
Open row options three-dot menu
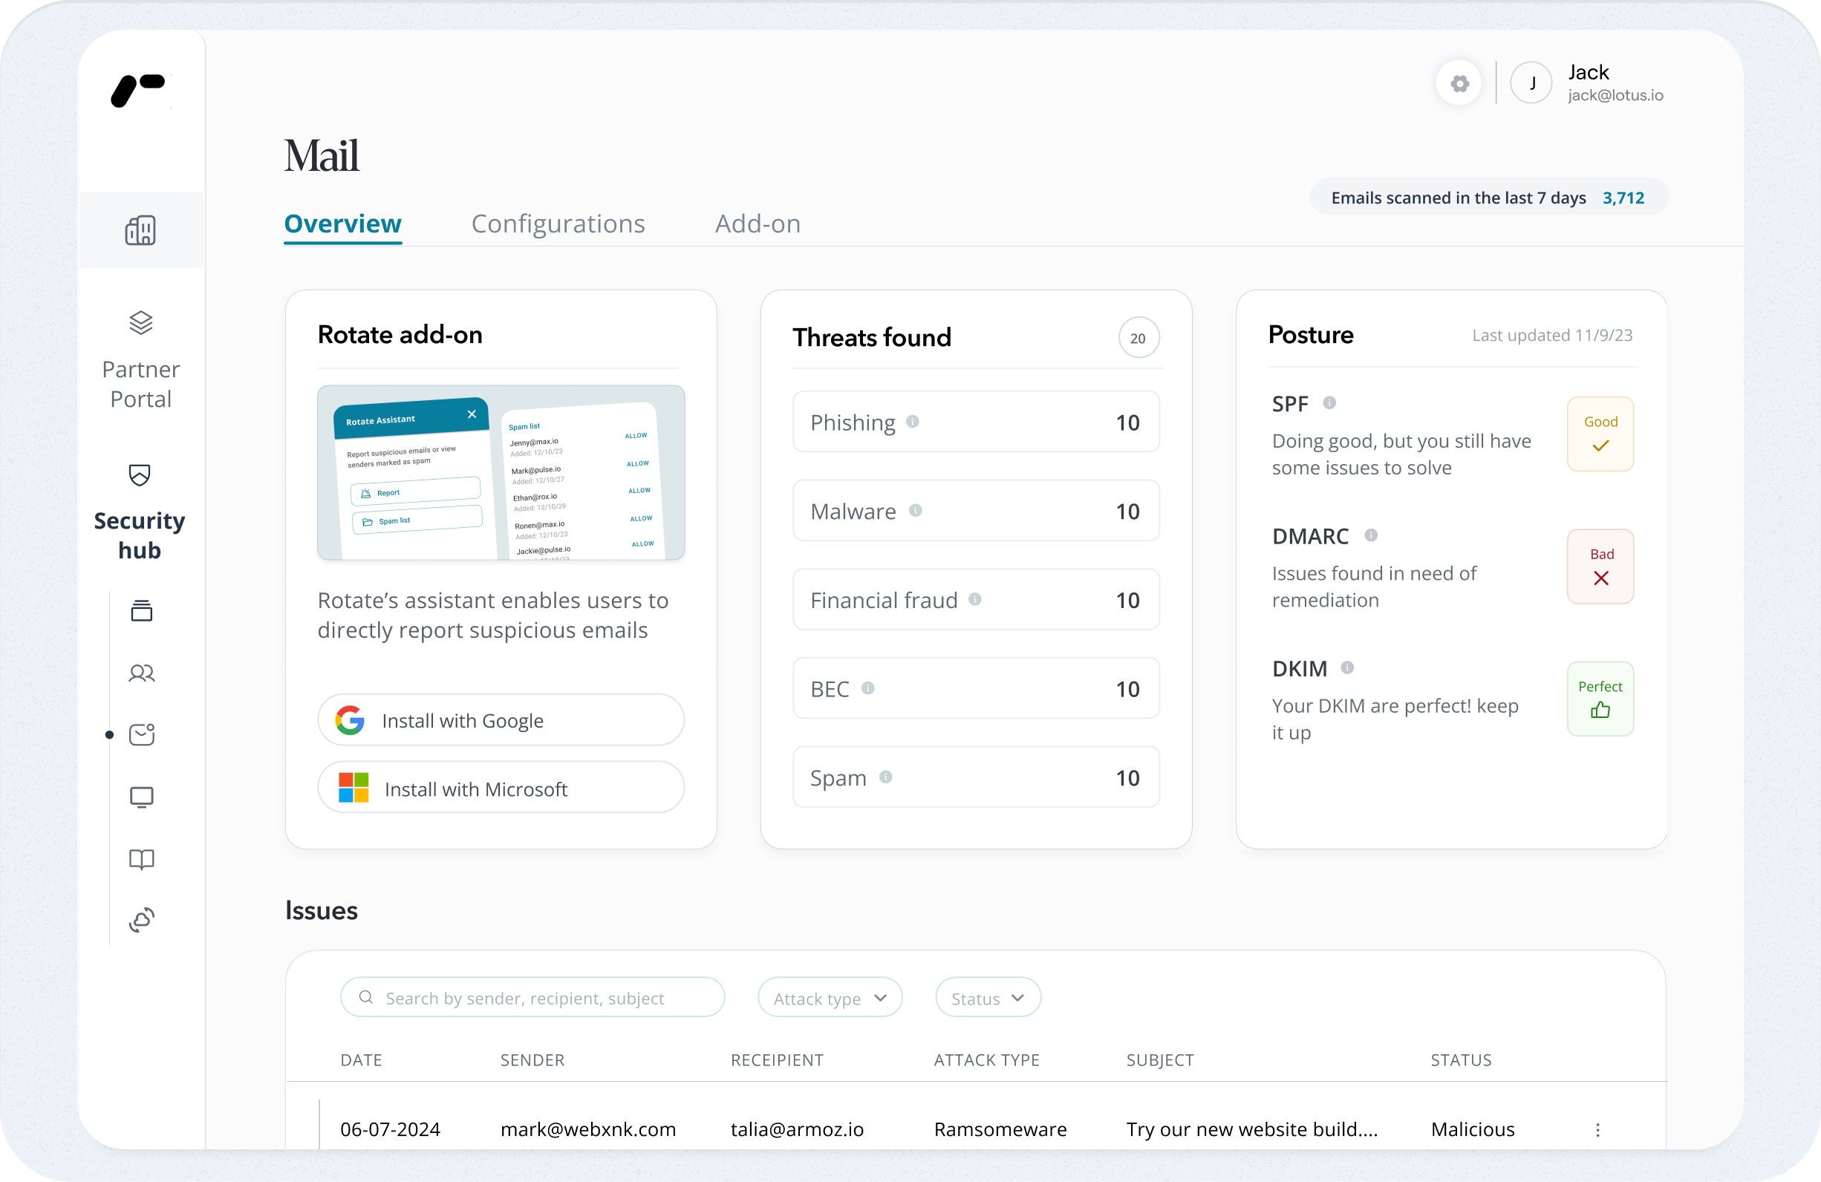(x=1597, y=1129)
